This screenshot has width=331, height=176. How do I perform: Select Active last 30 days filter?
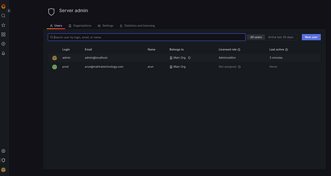click(280, 37)
